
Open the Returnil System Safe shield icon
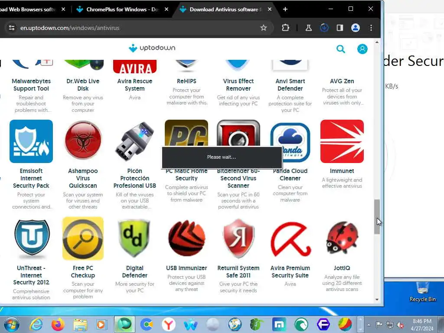tap(238, 238)
